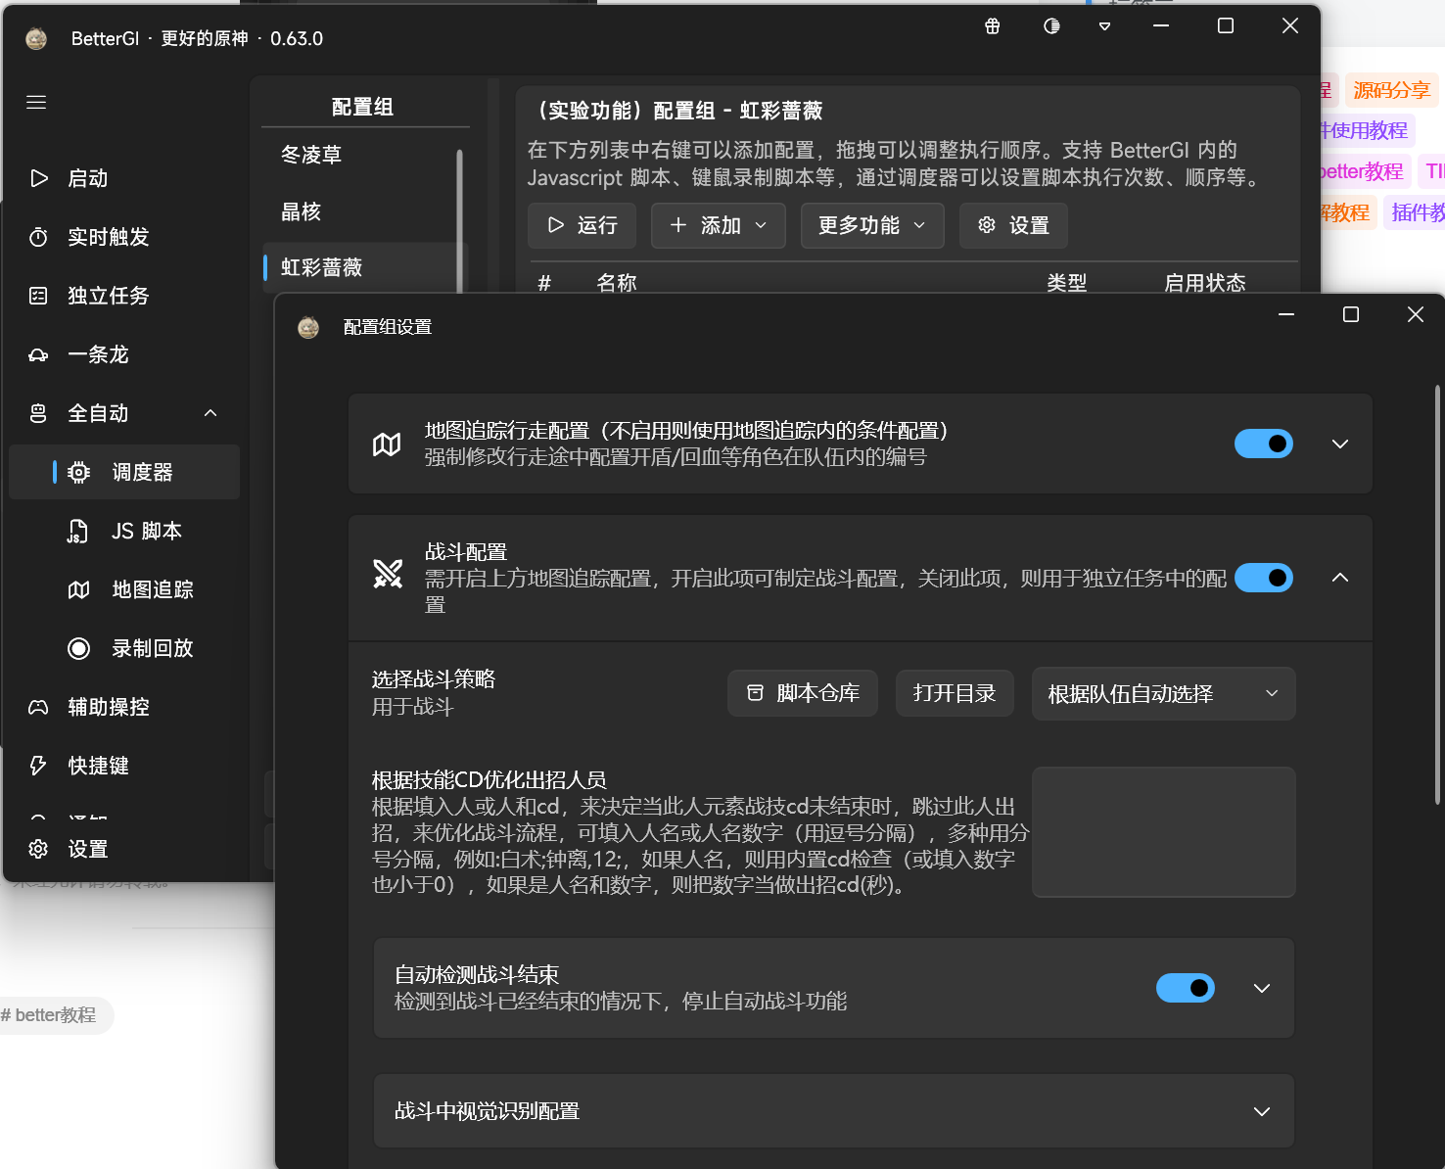Select 虹彩蔷薇 config group
Image resolution: width=1445 pixels, height=1169 pixels.
(x=359, y=267)
